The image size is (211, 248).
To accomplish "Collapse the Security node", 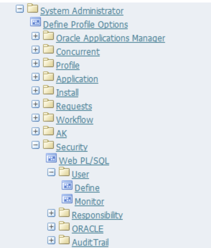I will 36,145.
